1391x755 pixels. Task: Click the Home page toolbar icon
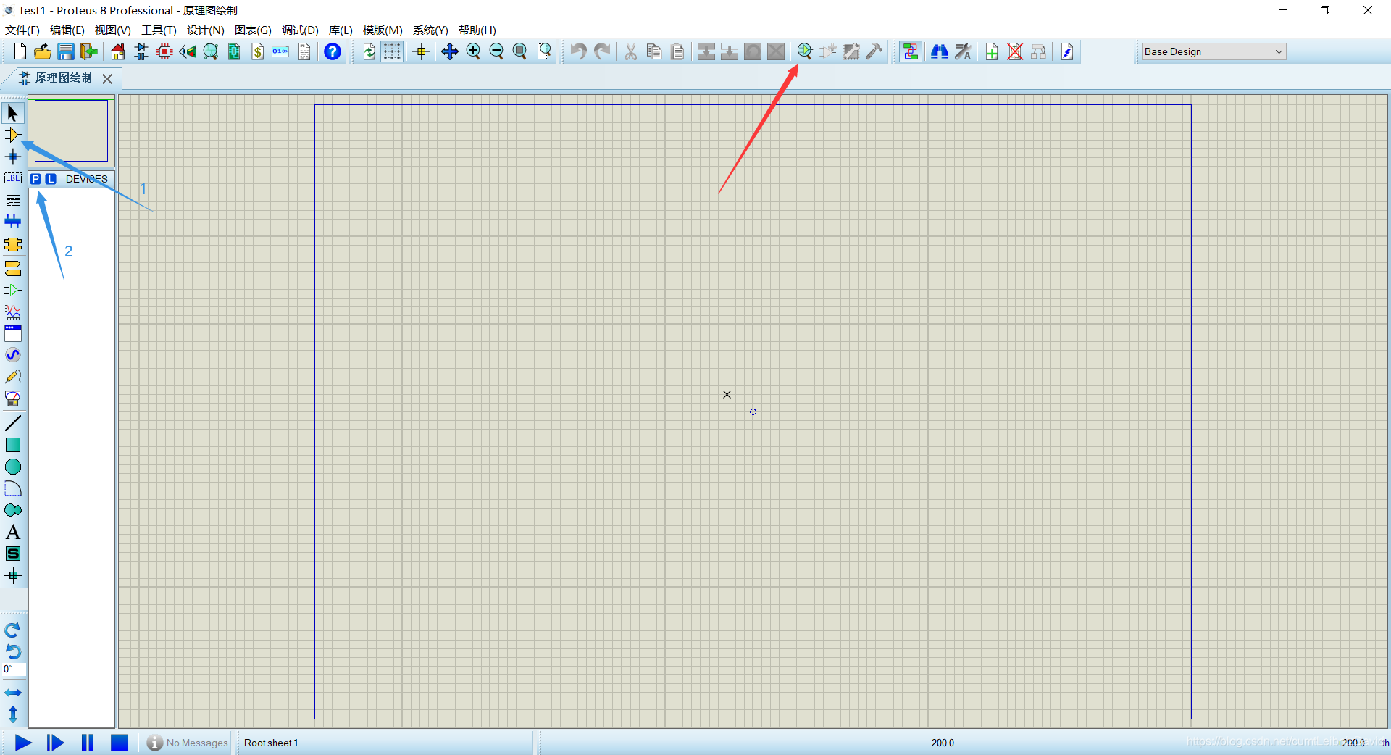point(118,51)
